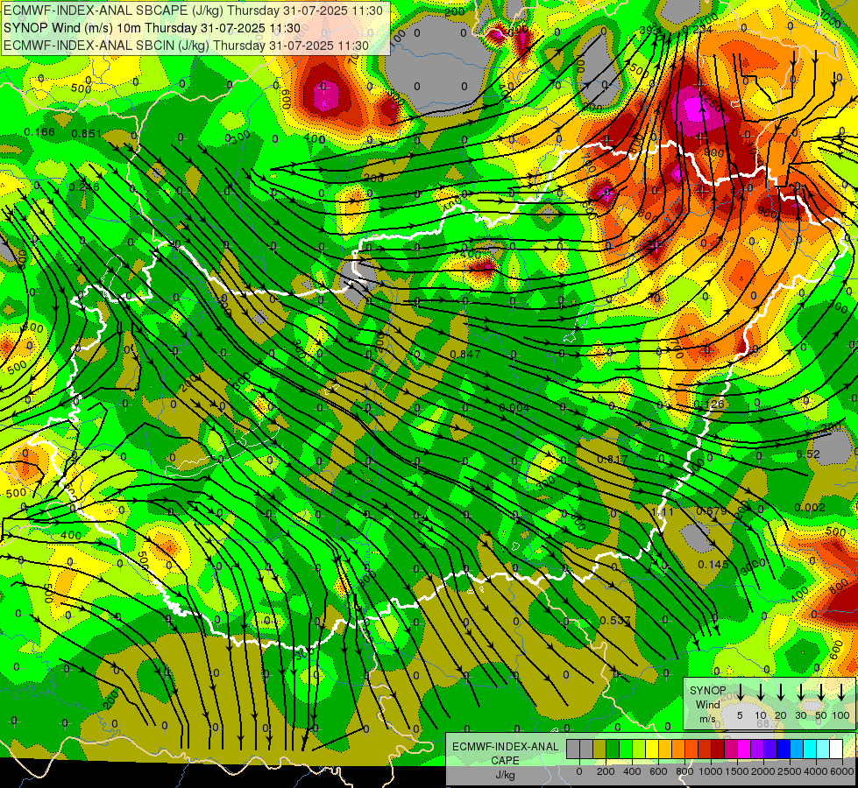Click the SYNOP Wind 10m title line

(x=152, y=28)
